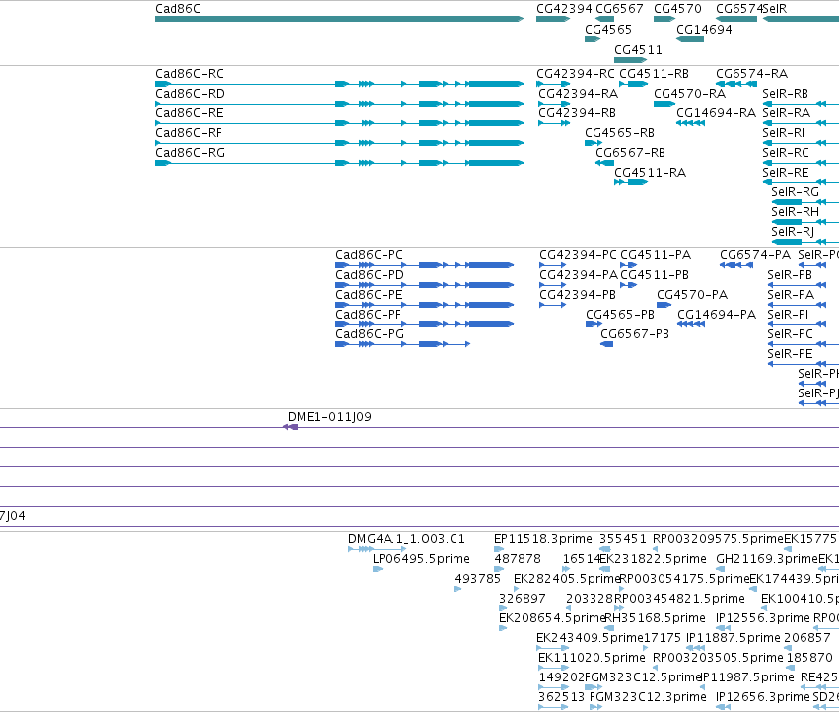This screenshot has width=839, height=712.
Task: Click the CG14694 gene glyph
Action: click(x=690, y=39)
